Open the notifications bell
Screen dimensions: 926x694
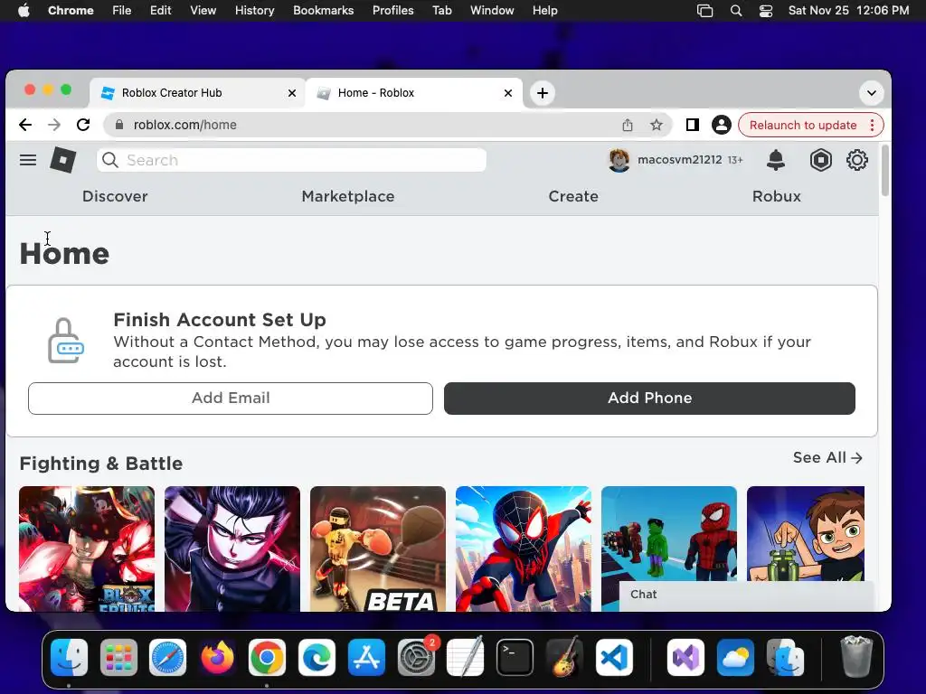point(775,160)
